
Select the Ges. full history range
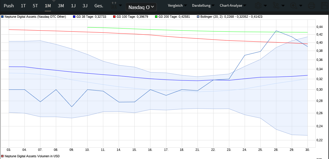[99, 6]
